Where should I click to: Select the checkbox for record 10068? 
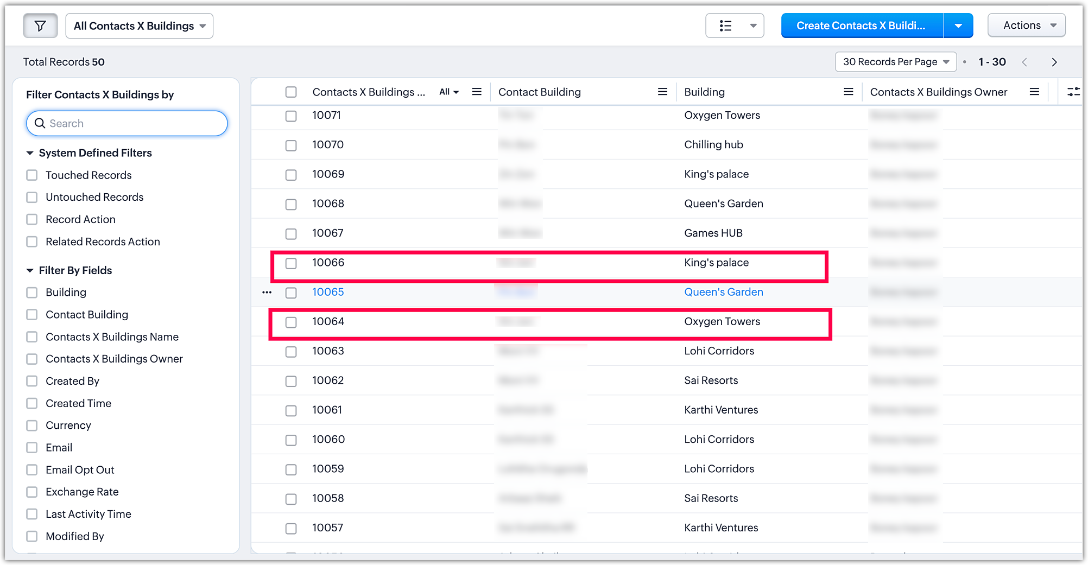(291, 204)
